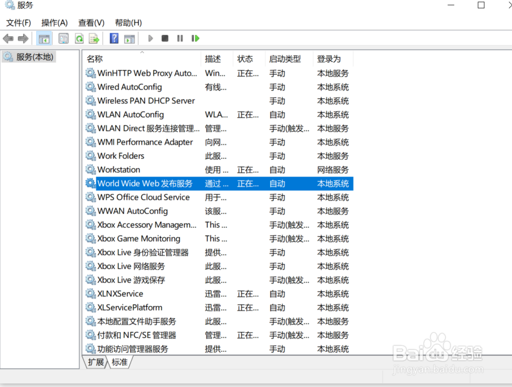Click the Export list toolbar icon
Screen dimensions: 512x387
pos(94,38)
